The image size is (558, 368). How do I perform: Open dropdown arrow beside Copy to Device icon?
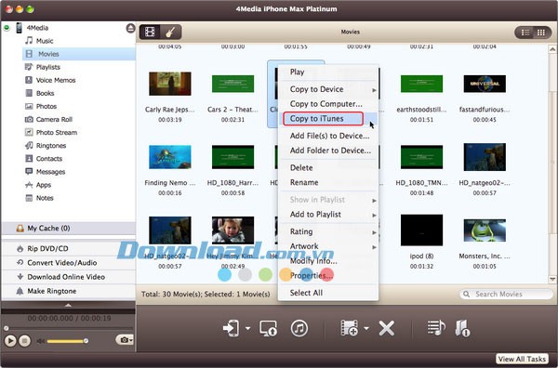tap(247, 329)
